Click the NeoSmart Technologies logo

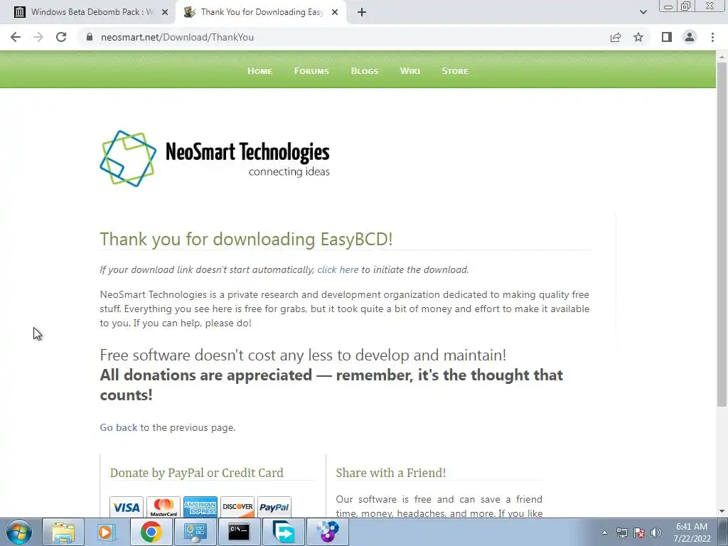pos(215,159)
